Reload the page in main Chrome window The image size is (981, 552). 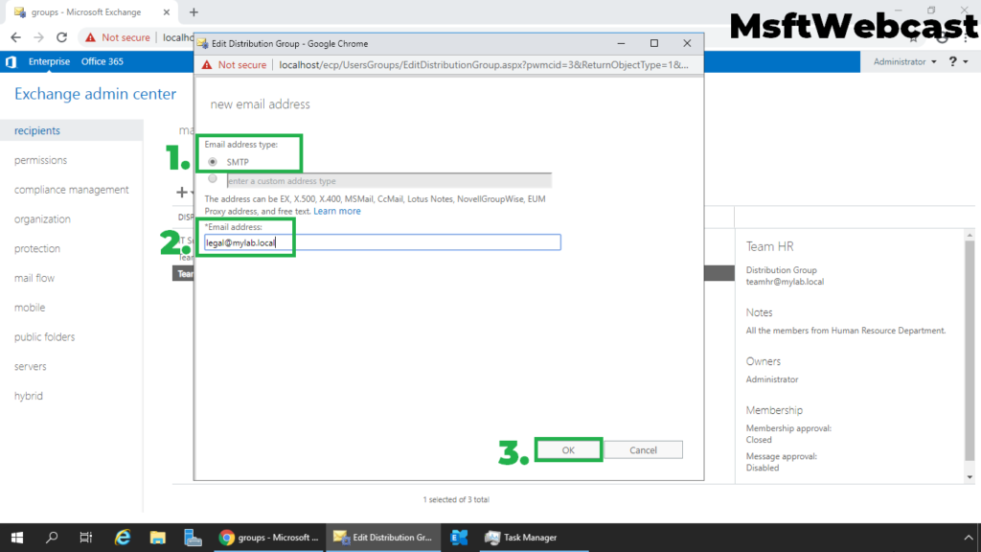click(61, 37)
